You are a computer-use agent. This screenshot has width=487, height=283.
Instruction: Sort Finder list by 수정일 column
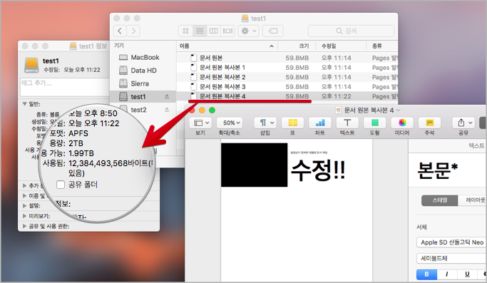(341, 46)
